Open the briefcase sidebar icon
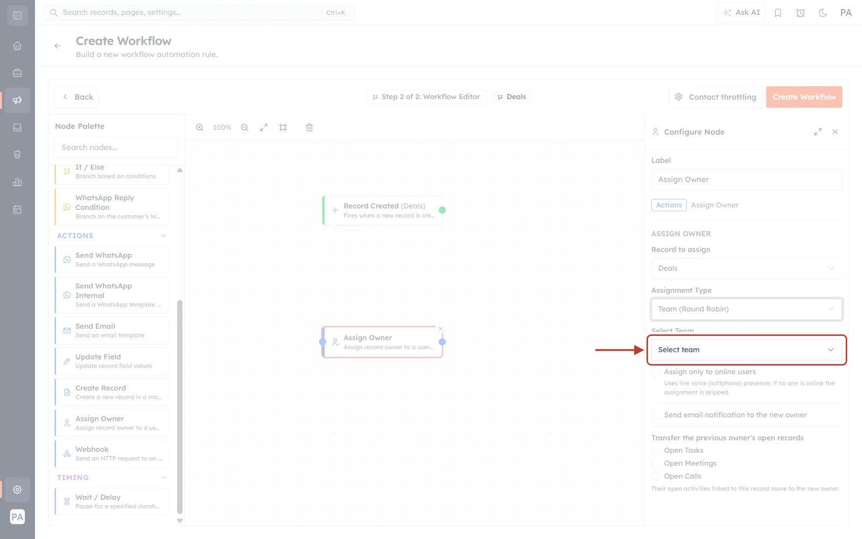The image size is (862, 539). (17, 73)
